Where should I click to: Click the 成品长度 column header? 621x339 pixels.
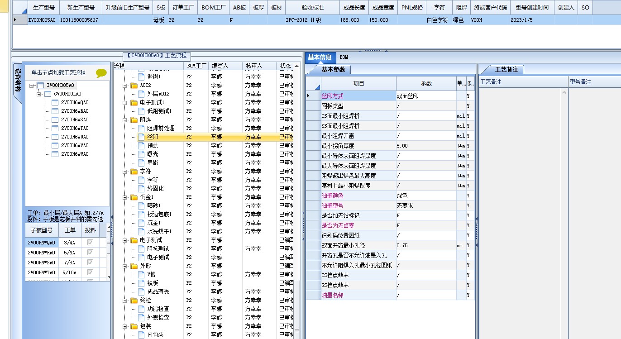354,8
